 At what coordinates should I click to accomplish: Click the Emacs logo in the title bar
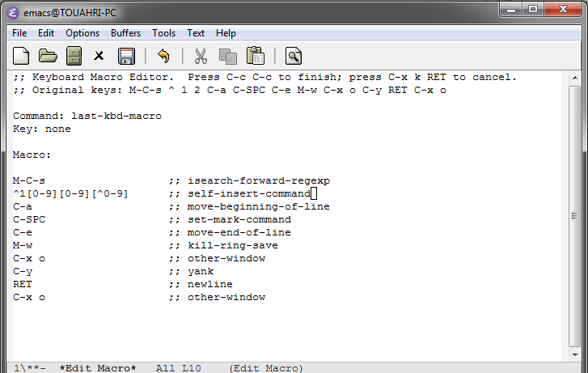13,13
